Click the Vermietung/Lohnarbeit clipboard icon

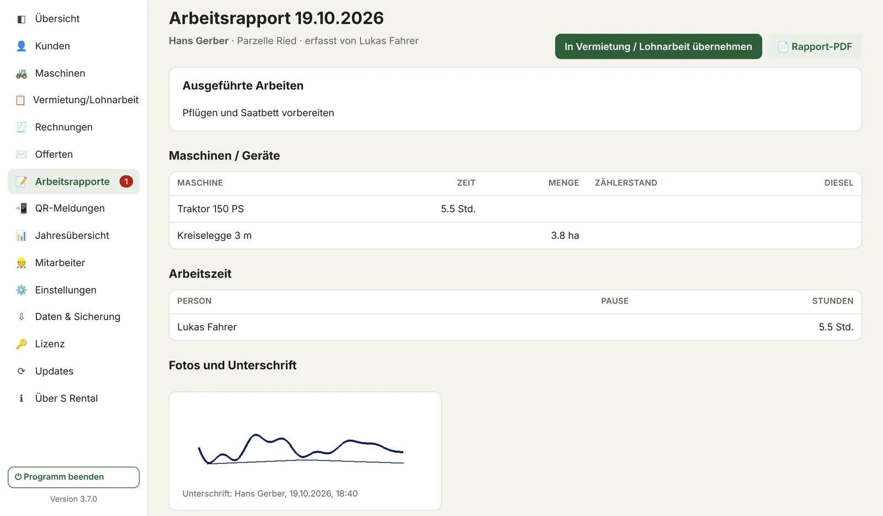pos(20,100)
